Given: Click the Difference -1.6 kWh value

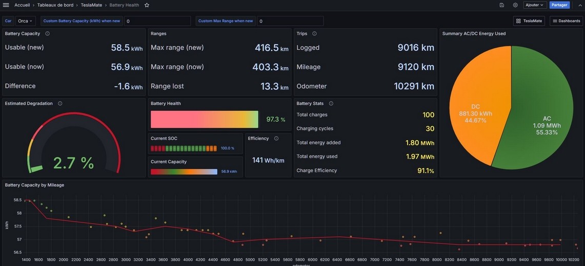Looking at the screenshot, I should (128, 86).
